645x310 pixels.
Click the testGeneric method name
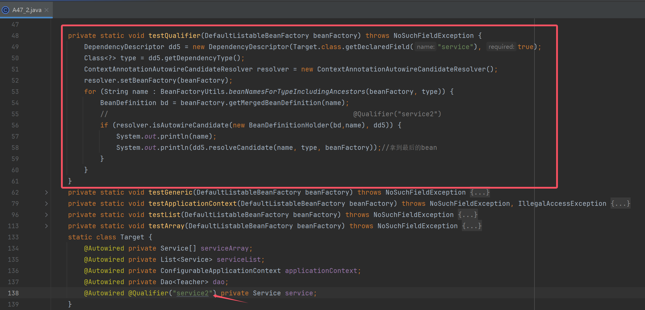[171, 192]
